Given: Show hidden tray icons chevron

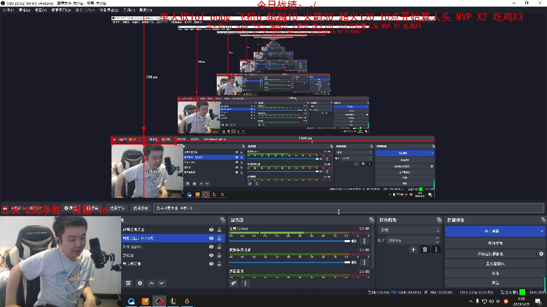Looking at the screenshot, I should (470, 302).
